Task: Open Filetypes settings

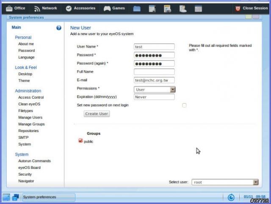Action: (x=25, y=111)
